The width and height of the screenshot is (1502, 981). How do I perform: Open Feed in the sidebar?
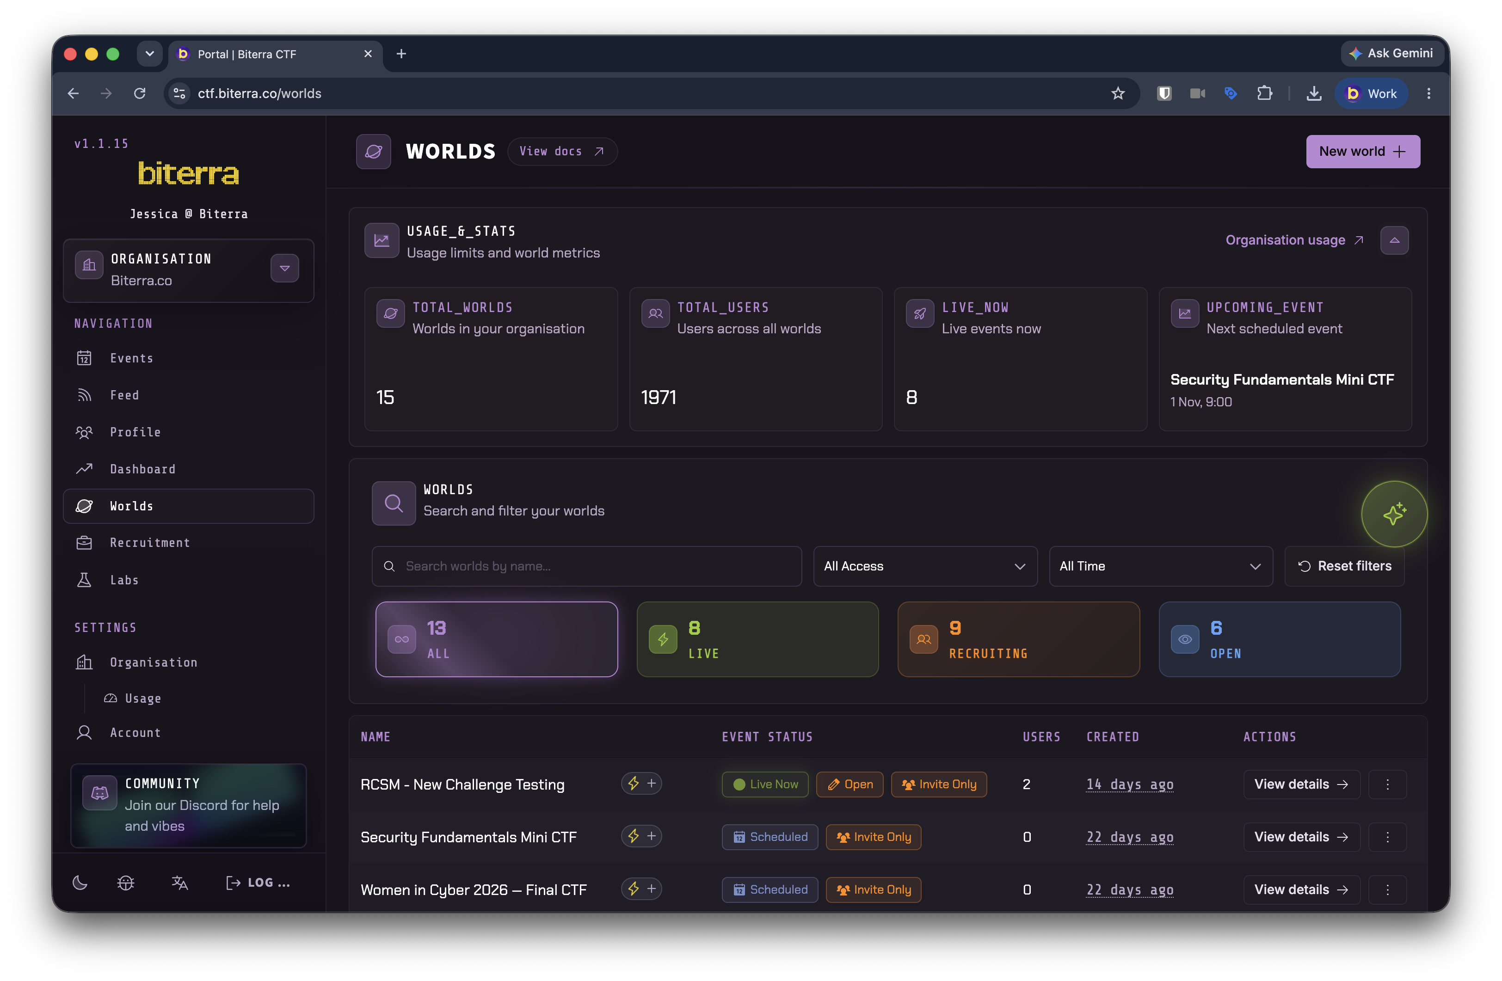(189, 395)
